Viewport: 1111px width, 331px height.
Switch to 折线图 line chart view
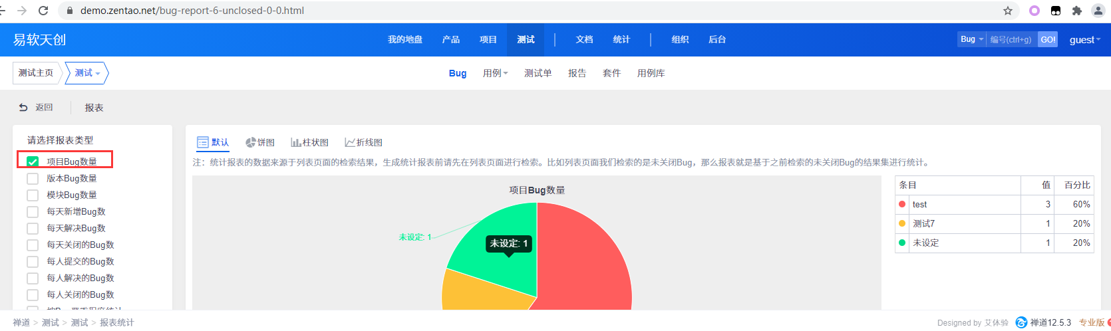click(x=364, y=142)
